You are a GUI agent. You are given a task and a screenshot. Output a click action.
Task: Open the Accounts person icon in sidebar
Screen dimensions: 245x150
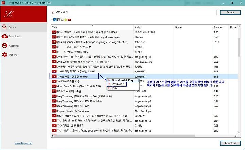pyautogui.click(x=5, y=46)
